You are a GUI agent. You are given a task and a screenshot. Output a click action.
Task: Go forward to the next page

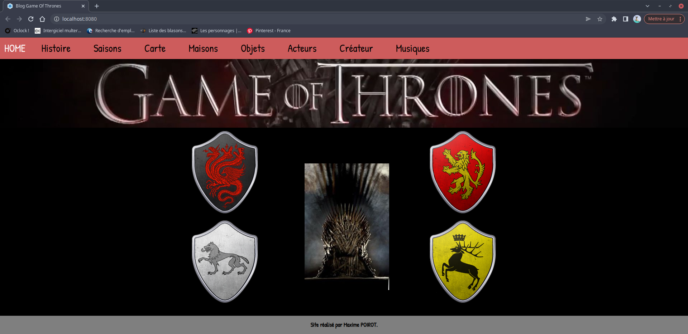pyautogui.click(x=19, y=19)
